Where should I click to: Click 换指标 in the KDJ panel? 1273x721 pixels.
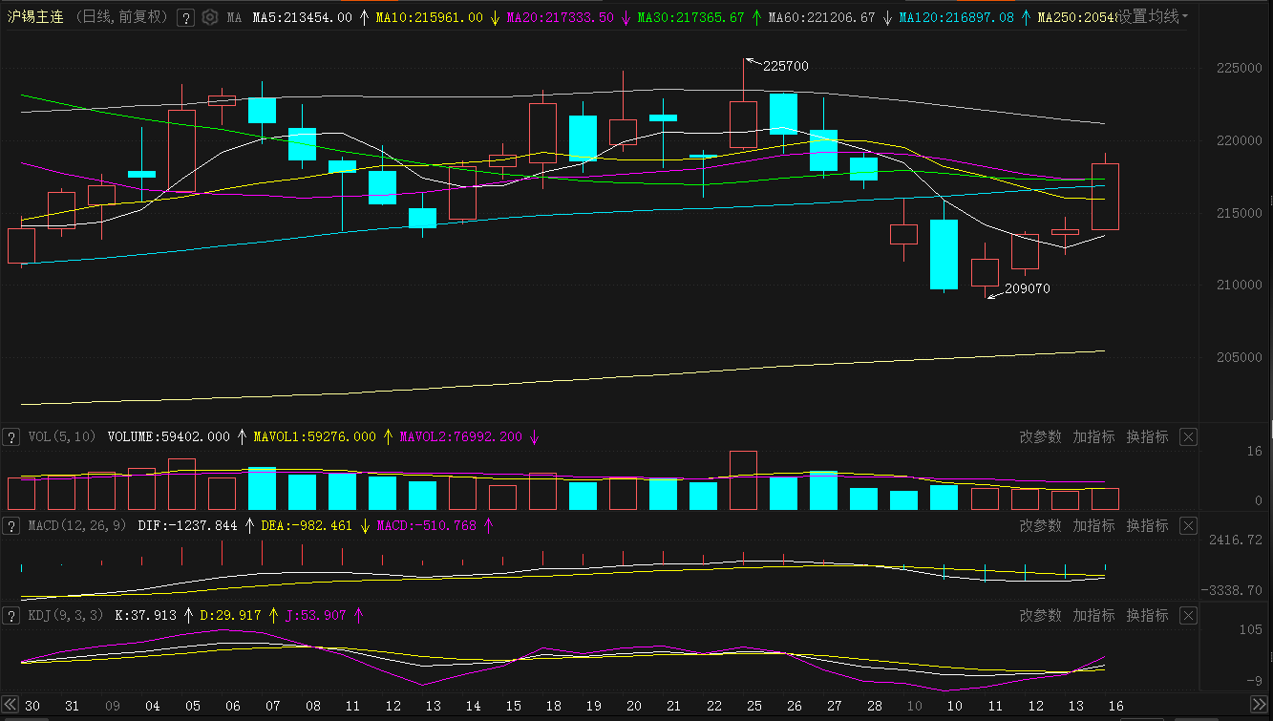click(1147, 615)
